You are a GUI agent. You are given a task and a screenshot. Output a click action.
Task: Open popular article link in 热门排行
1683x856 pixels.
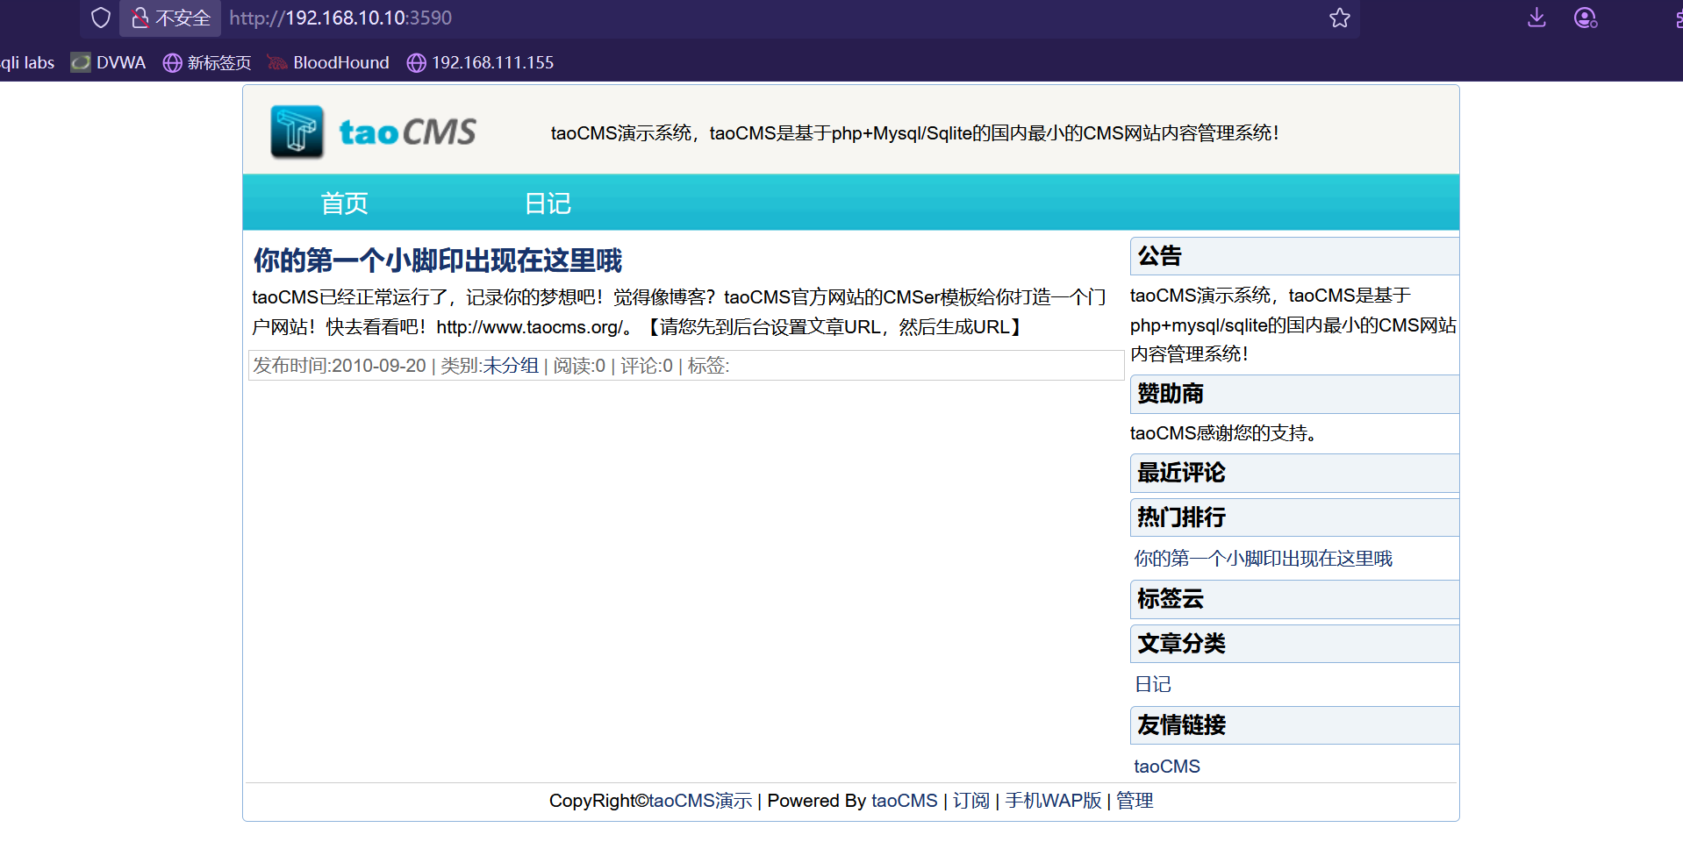1263,559
